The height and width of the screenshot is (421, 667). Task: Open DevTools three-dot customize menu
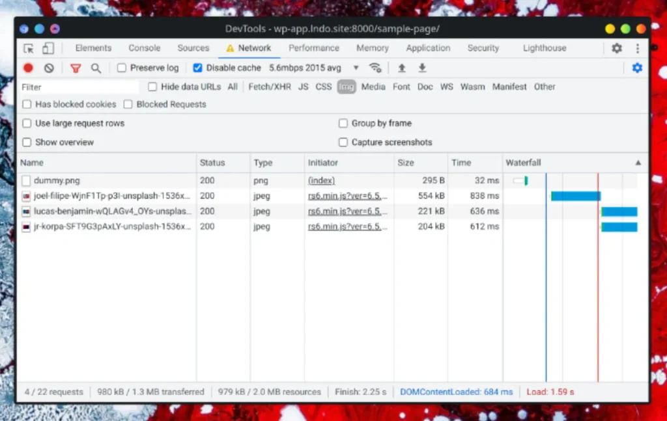tap(637, 48)
